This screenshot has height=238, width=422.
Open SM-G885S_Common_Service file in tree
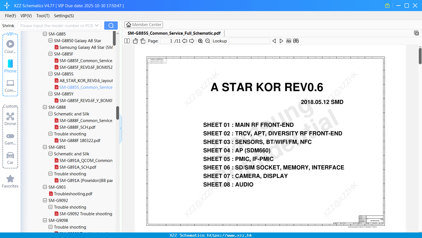[x=86, y=87]
